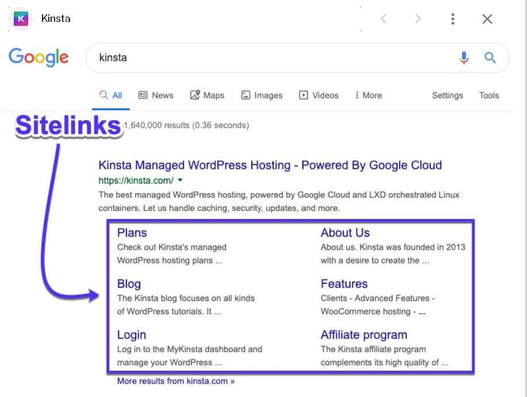
Task: Start voice search with microphone icon
Action: point(464,58)
